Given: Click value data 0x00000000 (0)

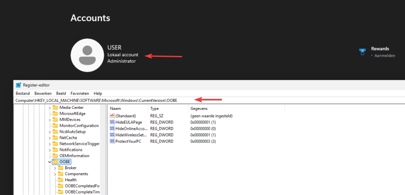Looking at the screenshot, I should (203, 129).
